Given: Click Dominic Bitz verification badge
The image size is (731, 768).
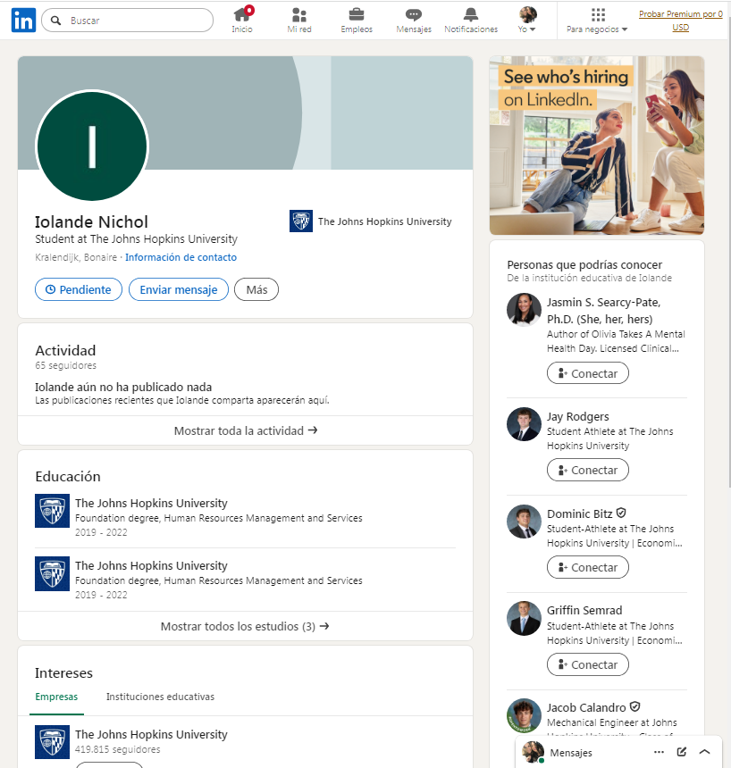Looking at the screenshot, I should (621, 513).
